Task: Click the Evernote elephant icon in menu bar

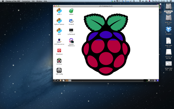Action: tap(117, 1)
